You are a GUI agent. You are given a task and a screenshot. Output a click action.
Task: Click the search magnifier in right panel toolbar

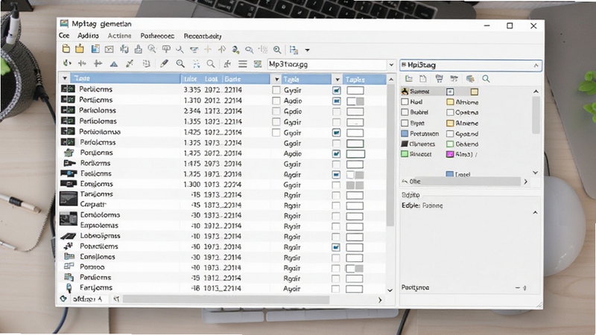[x=486, y=79]
